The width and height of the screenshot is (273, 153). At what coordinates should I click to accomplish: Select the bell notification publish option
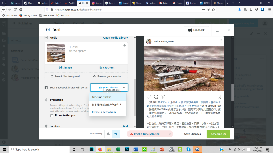tap(108, 134)
